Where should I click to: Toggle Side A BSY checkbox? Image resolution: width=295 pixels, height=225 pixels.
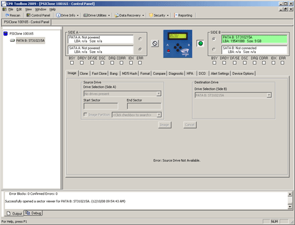tap(72, 63)
